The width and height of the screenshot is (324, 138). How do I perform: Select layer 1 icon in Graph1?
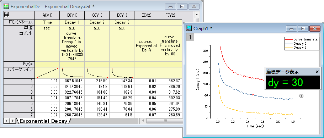coord(190,37)
